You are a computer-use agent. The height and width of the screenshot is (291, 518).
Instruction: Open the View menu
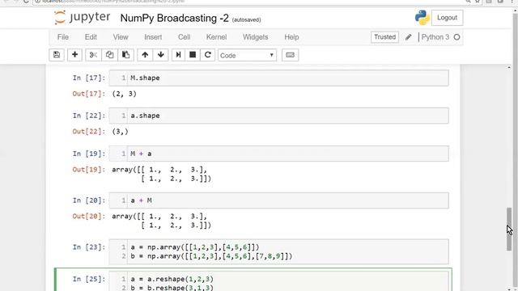click(121, 37)
